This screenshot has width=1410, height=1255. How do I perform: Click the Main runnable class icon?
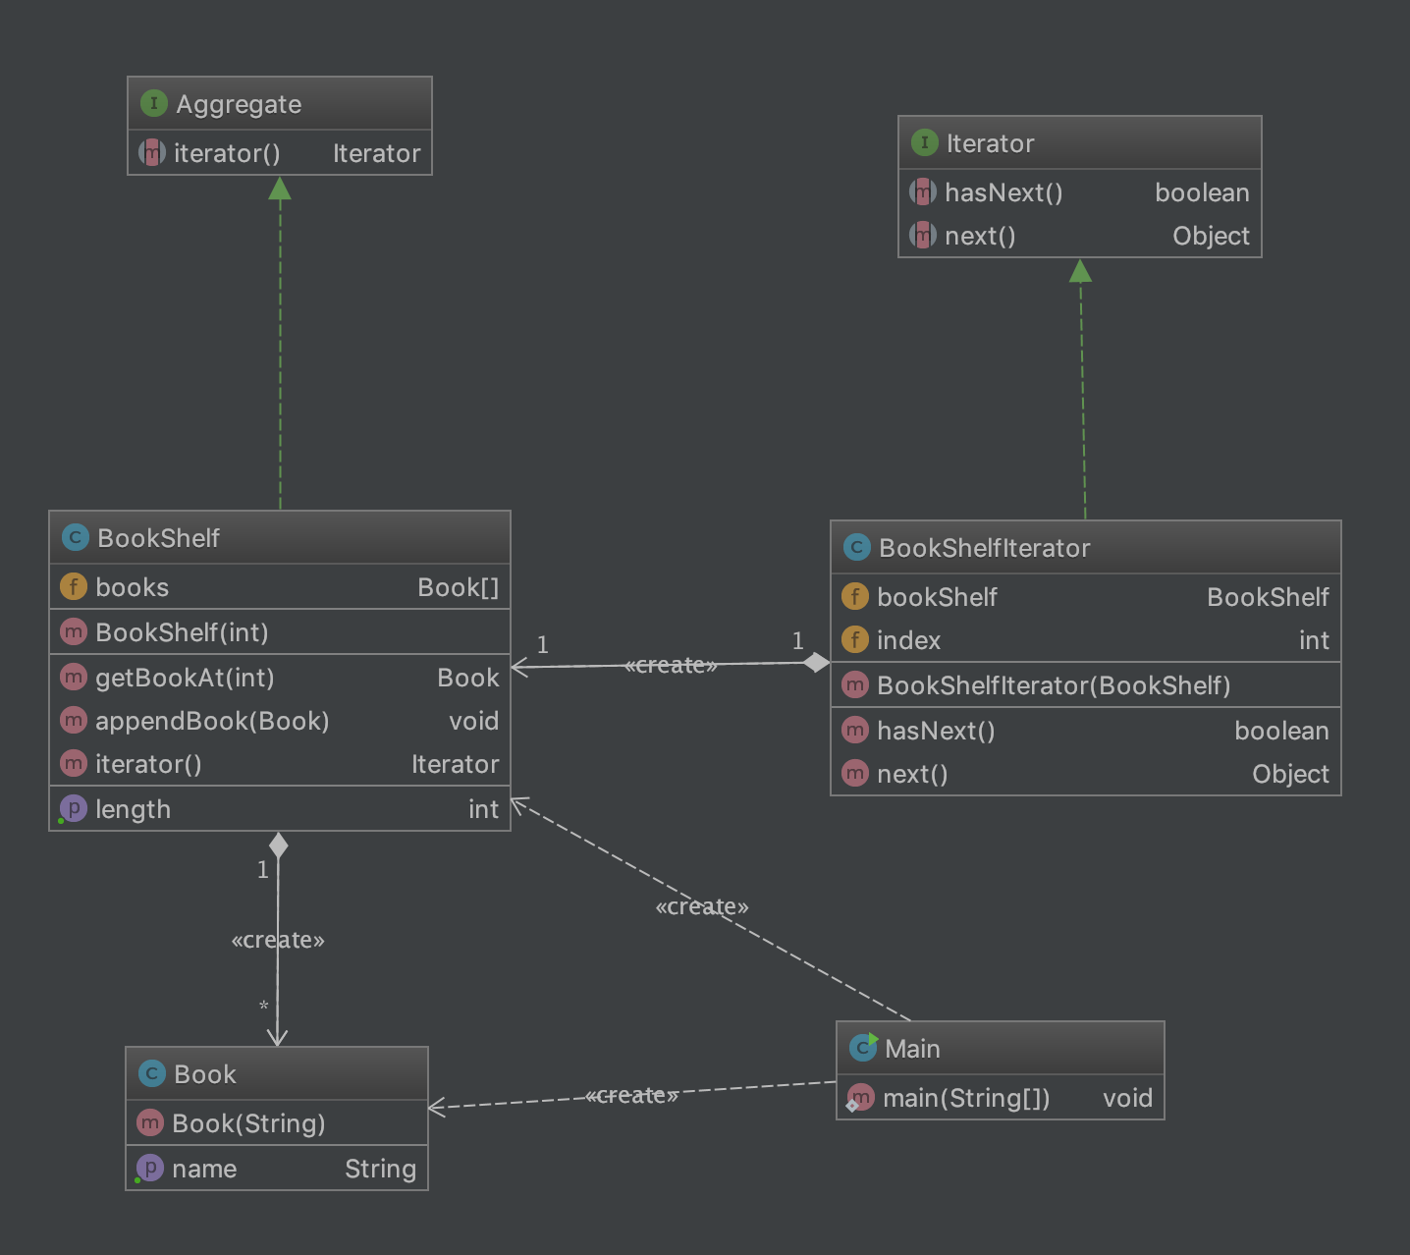(x=863, y=1048)
